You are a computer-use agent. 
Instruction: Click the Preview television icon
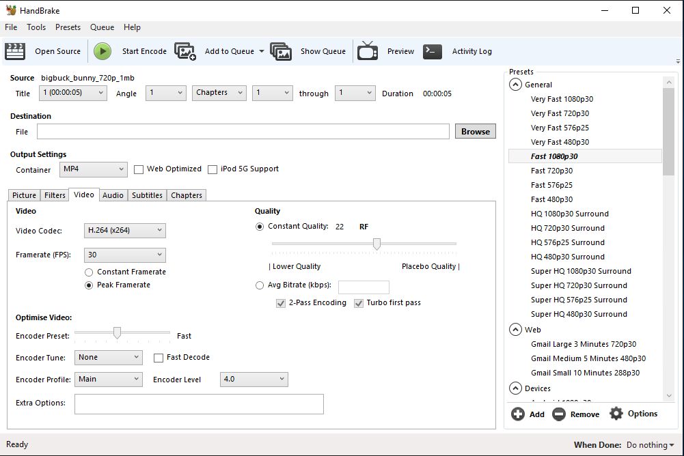tap(368, 51)
